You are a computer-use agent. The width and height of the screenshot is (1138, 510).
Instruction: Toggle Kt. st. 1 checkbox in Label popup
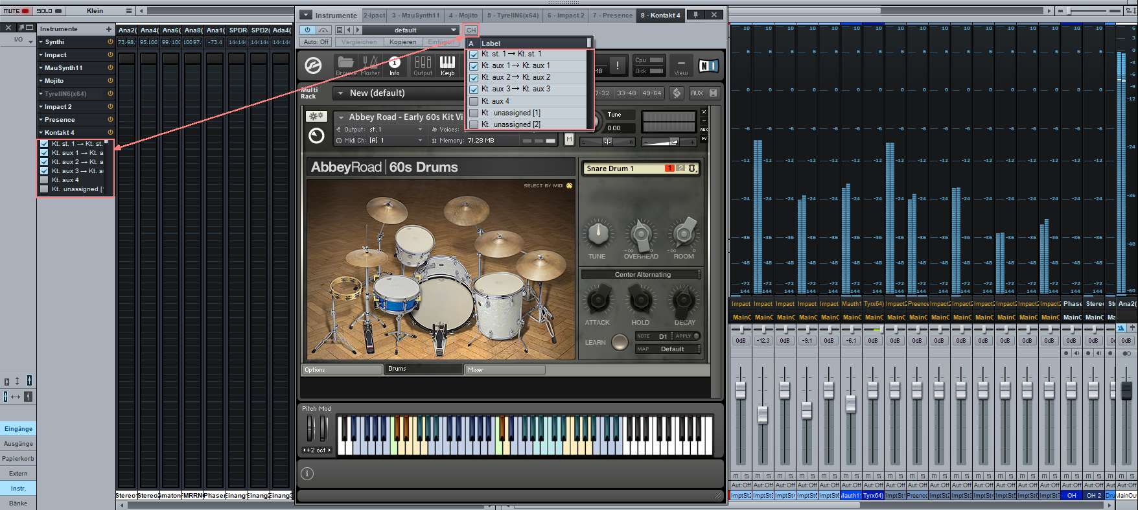[474, 54]
